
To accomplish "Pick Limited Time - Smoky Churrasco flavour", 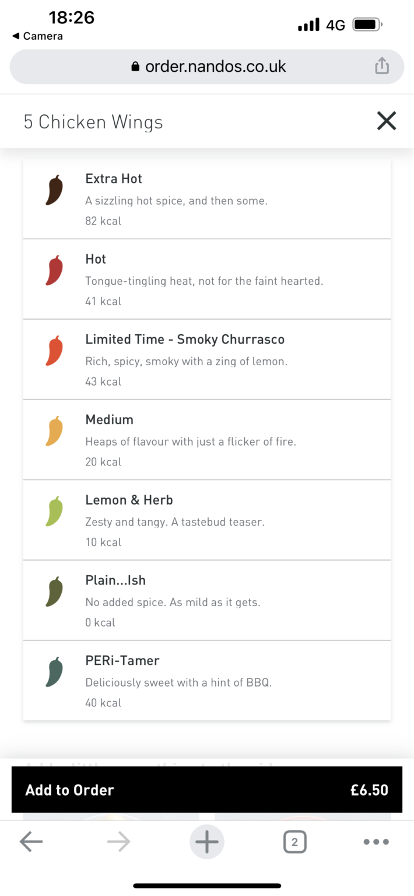I will point(207,360).
